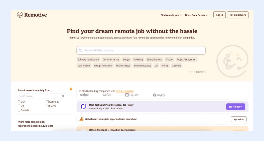Click the orange help question mark icon

point(71,89)
